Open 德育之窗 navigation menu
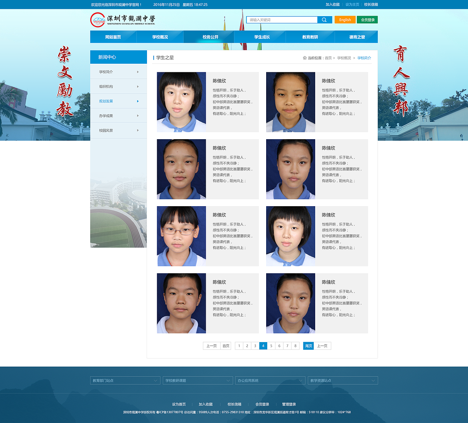The height and width of the screenshot is (423, 468). (x=357, y=37)
